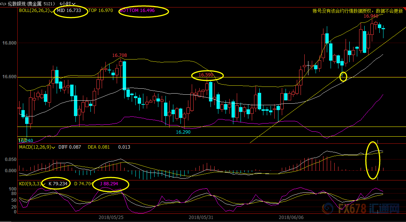Click the link icon beside 伦敦银现 title
The image size is (406, 222).
[3, 4]
